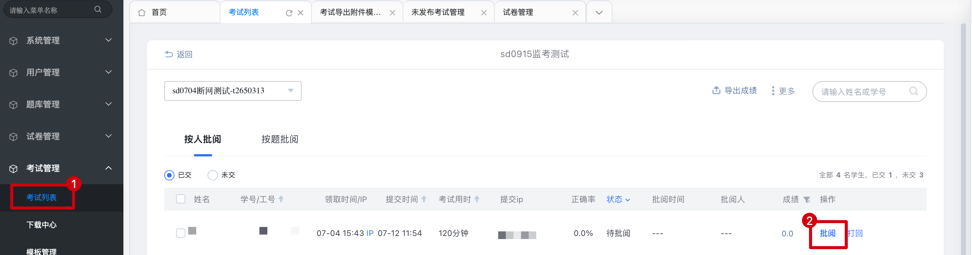Viewport: 972px width, 255px height.
Task: Sort by 提交时间 arrow icon
Action: [x=424, y=199]
